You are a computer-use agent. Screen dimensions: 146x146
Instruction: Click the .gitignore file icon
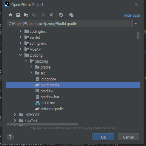point(37,79)
